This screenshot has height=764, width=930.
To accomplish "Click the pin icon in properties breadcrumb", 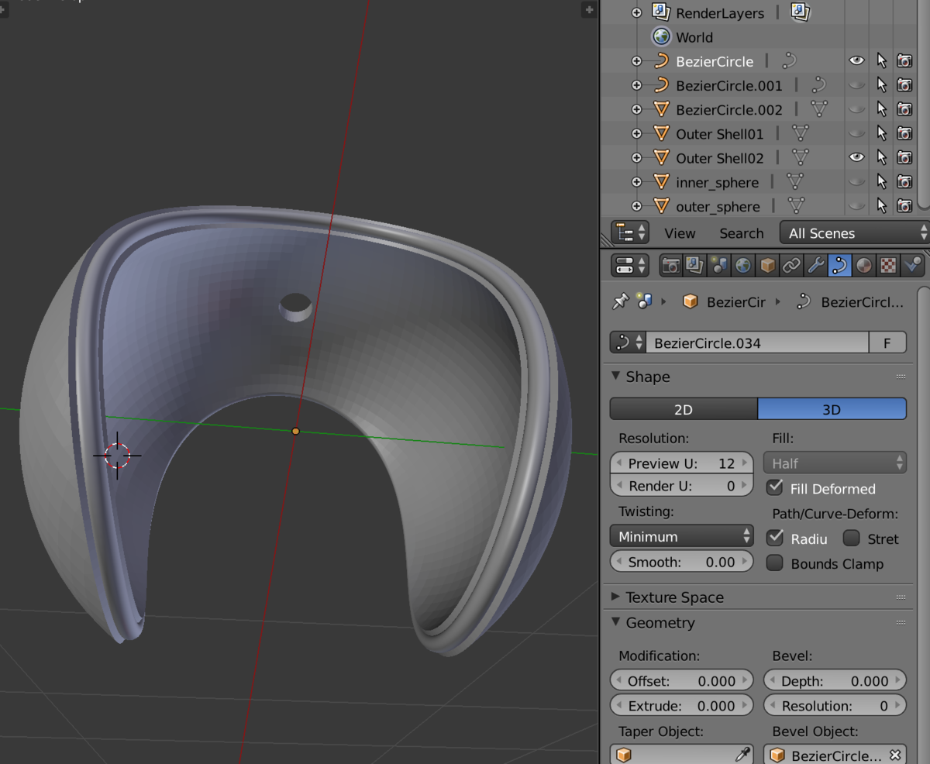I will [619, 302].
